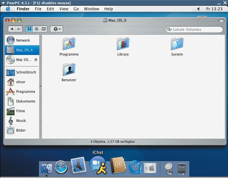Viewport: 228px width, 178px height.
Task: Go back in Finder history
Action: (12, 29)
